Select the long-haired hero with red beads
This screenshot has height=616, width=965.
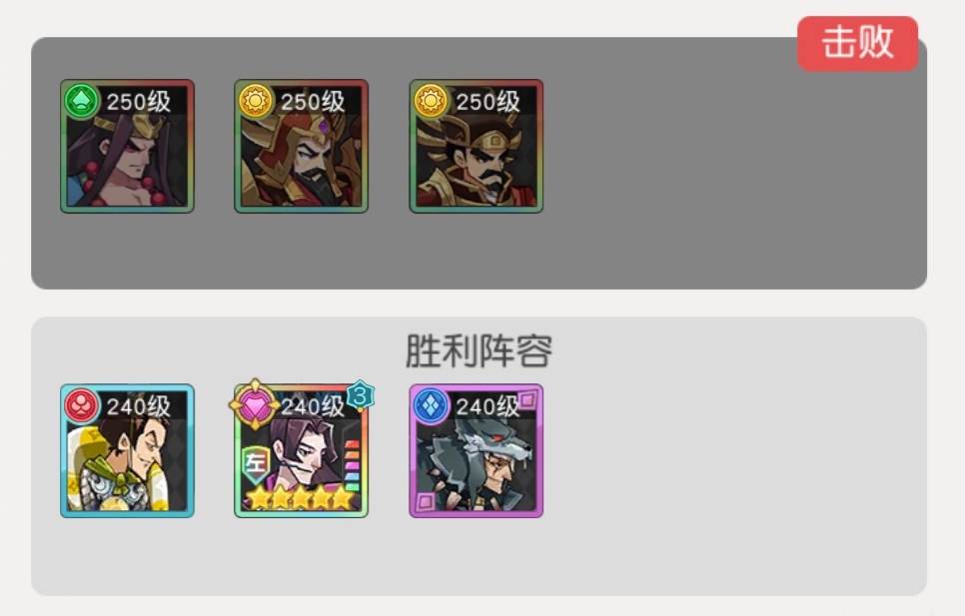click(x=128, y=147)
